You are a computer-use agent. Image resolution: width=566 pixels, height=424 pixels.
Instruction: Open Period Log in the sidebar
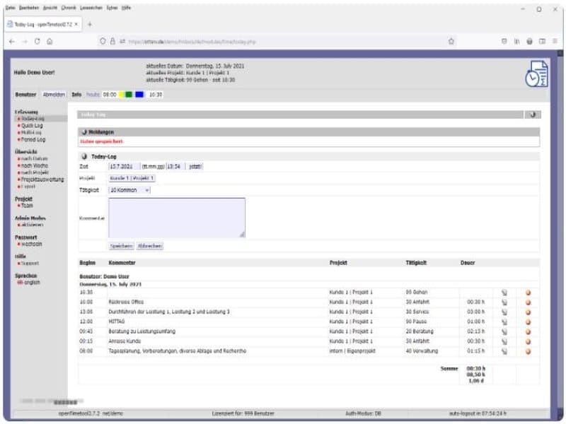33,139
